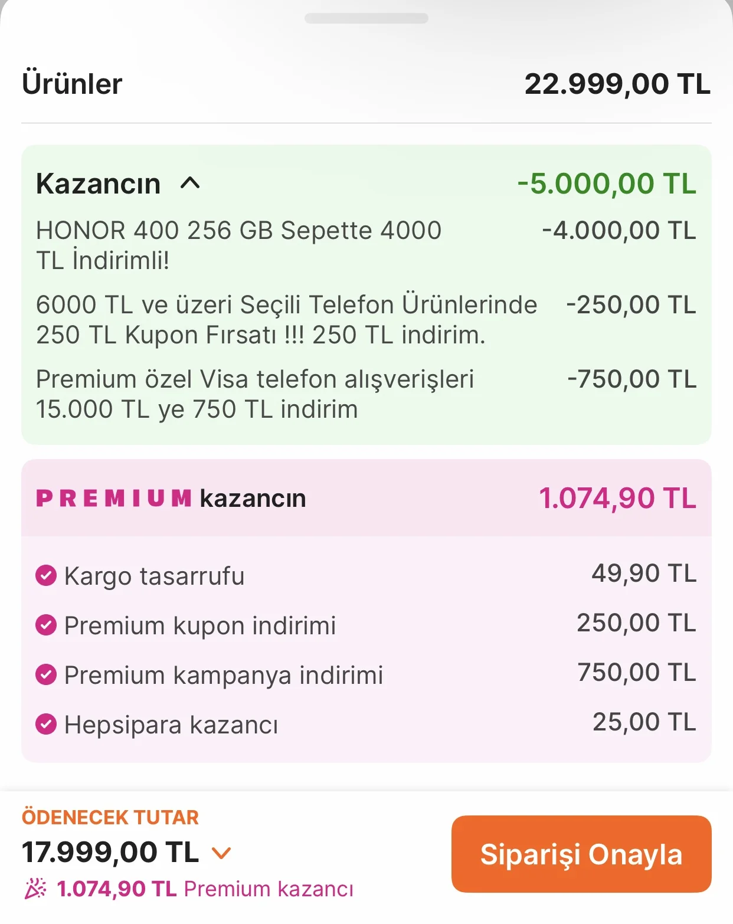The width and height of the screenshot is (733, 924).
Task: Tap the sheet drag handle at top
Action: [366, 18]
